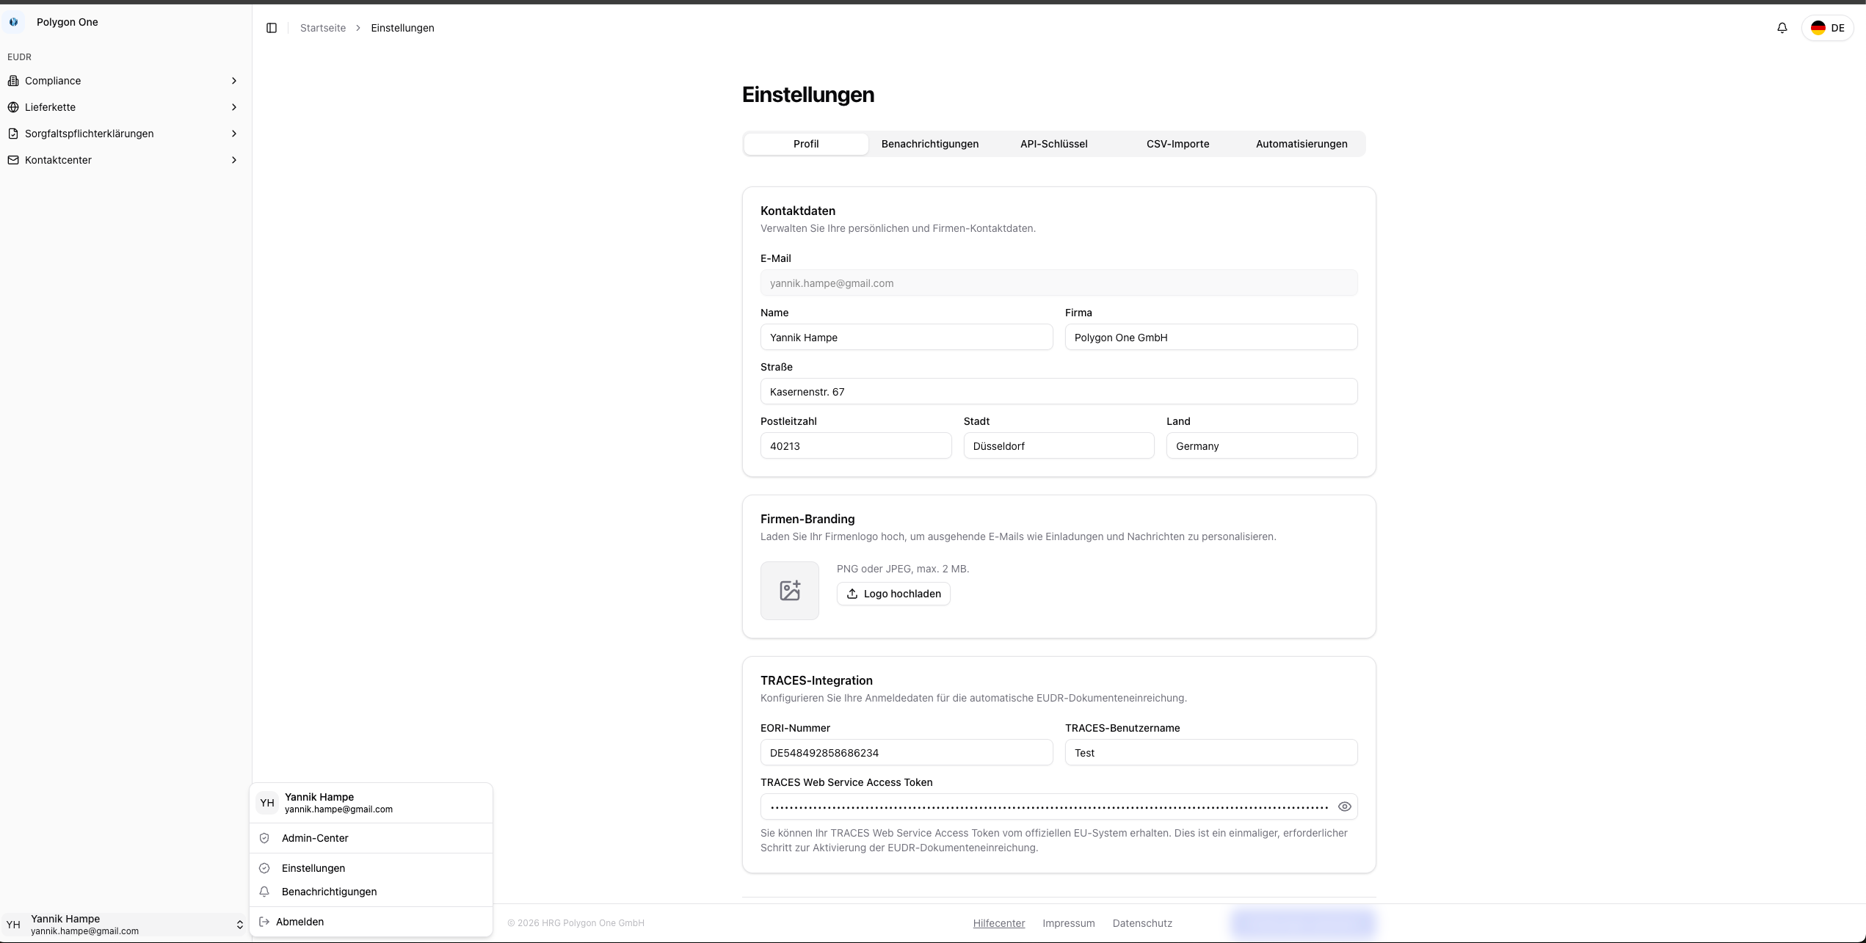Open the Hilfecenter footer link
Screen dimensions: 1866x943
tap(998, 923)
